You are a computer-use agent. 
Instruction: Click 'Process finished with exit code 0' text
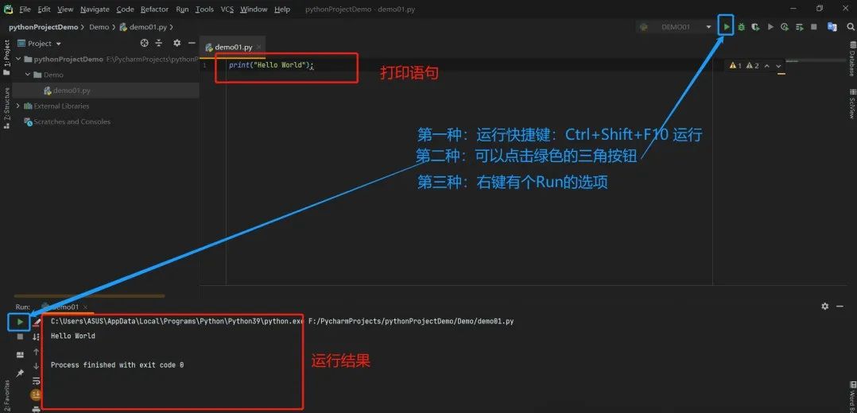(117, 365)
